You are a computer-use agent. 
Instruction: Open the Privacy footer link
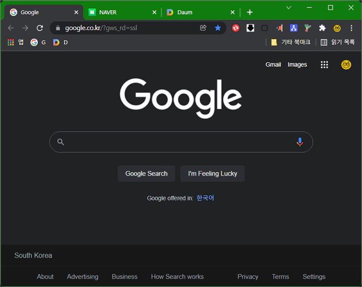(x=248, y=277)
